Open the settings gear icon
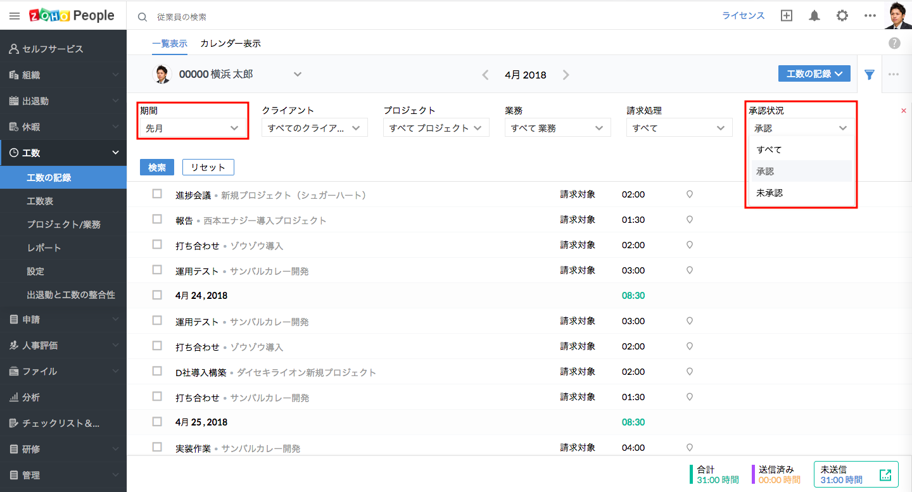The width and height of the screenshot is (912, 492). tap(842, 16)
